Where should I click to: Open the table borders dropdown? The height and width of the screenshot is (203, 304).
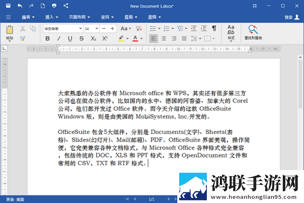click(213, 39)
